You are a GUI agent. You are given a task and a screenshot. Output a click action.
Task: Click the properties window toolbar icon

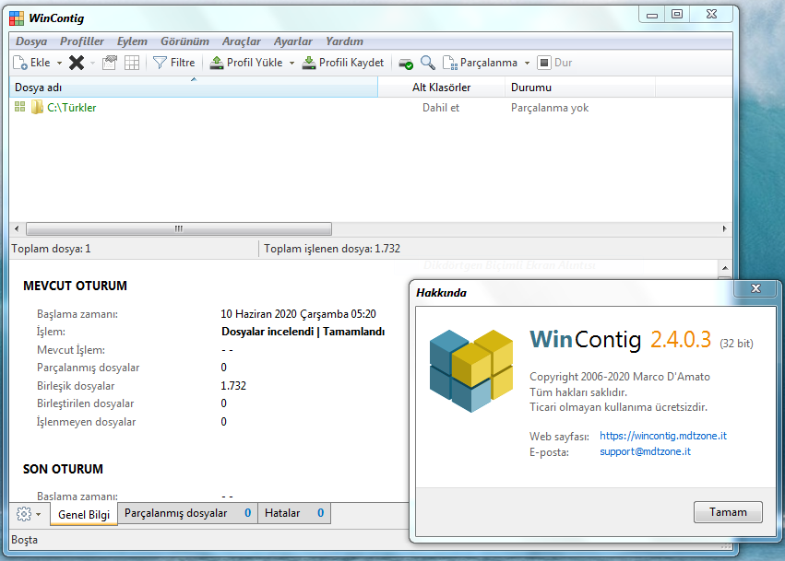(109, 63)
